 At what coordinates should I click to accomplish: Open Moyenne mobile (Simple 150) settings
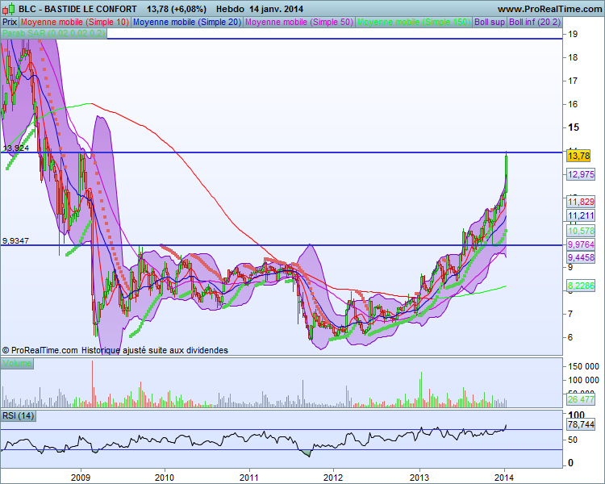point(414,22)
